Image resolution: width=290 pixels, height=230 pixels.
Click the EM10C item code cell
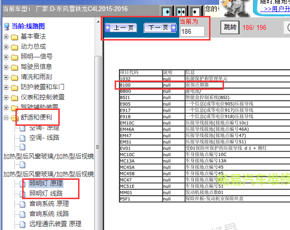click(x=141, y=123)
